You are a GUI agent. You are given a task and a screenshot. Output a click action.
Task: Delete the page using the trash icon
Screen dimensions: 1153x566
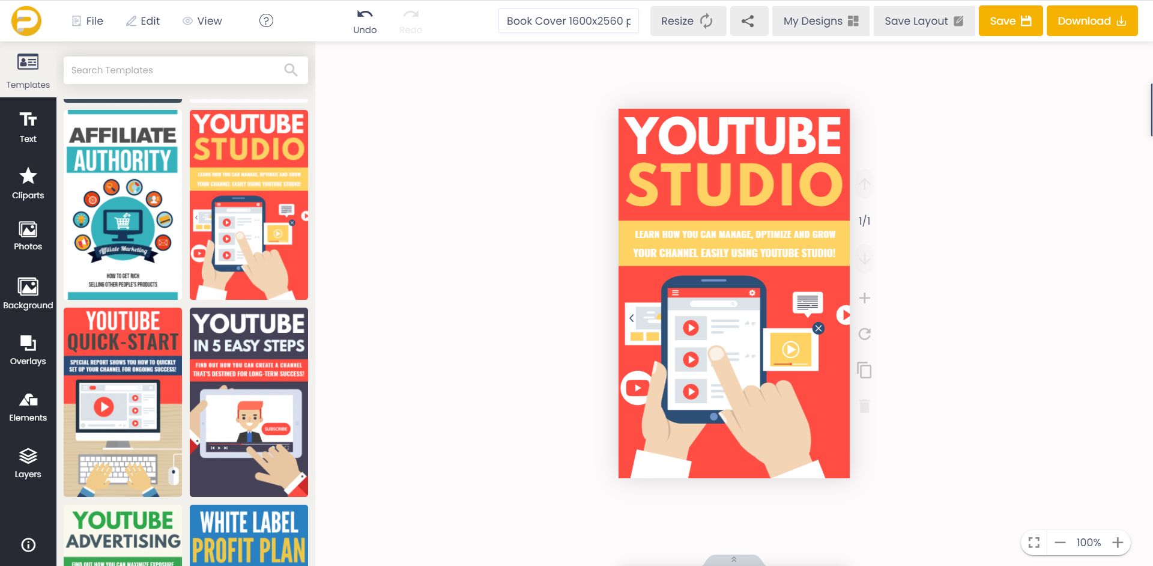[x=864, y=406]
